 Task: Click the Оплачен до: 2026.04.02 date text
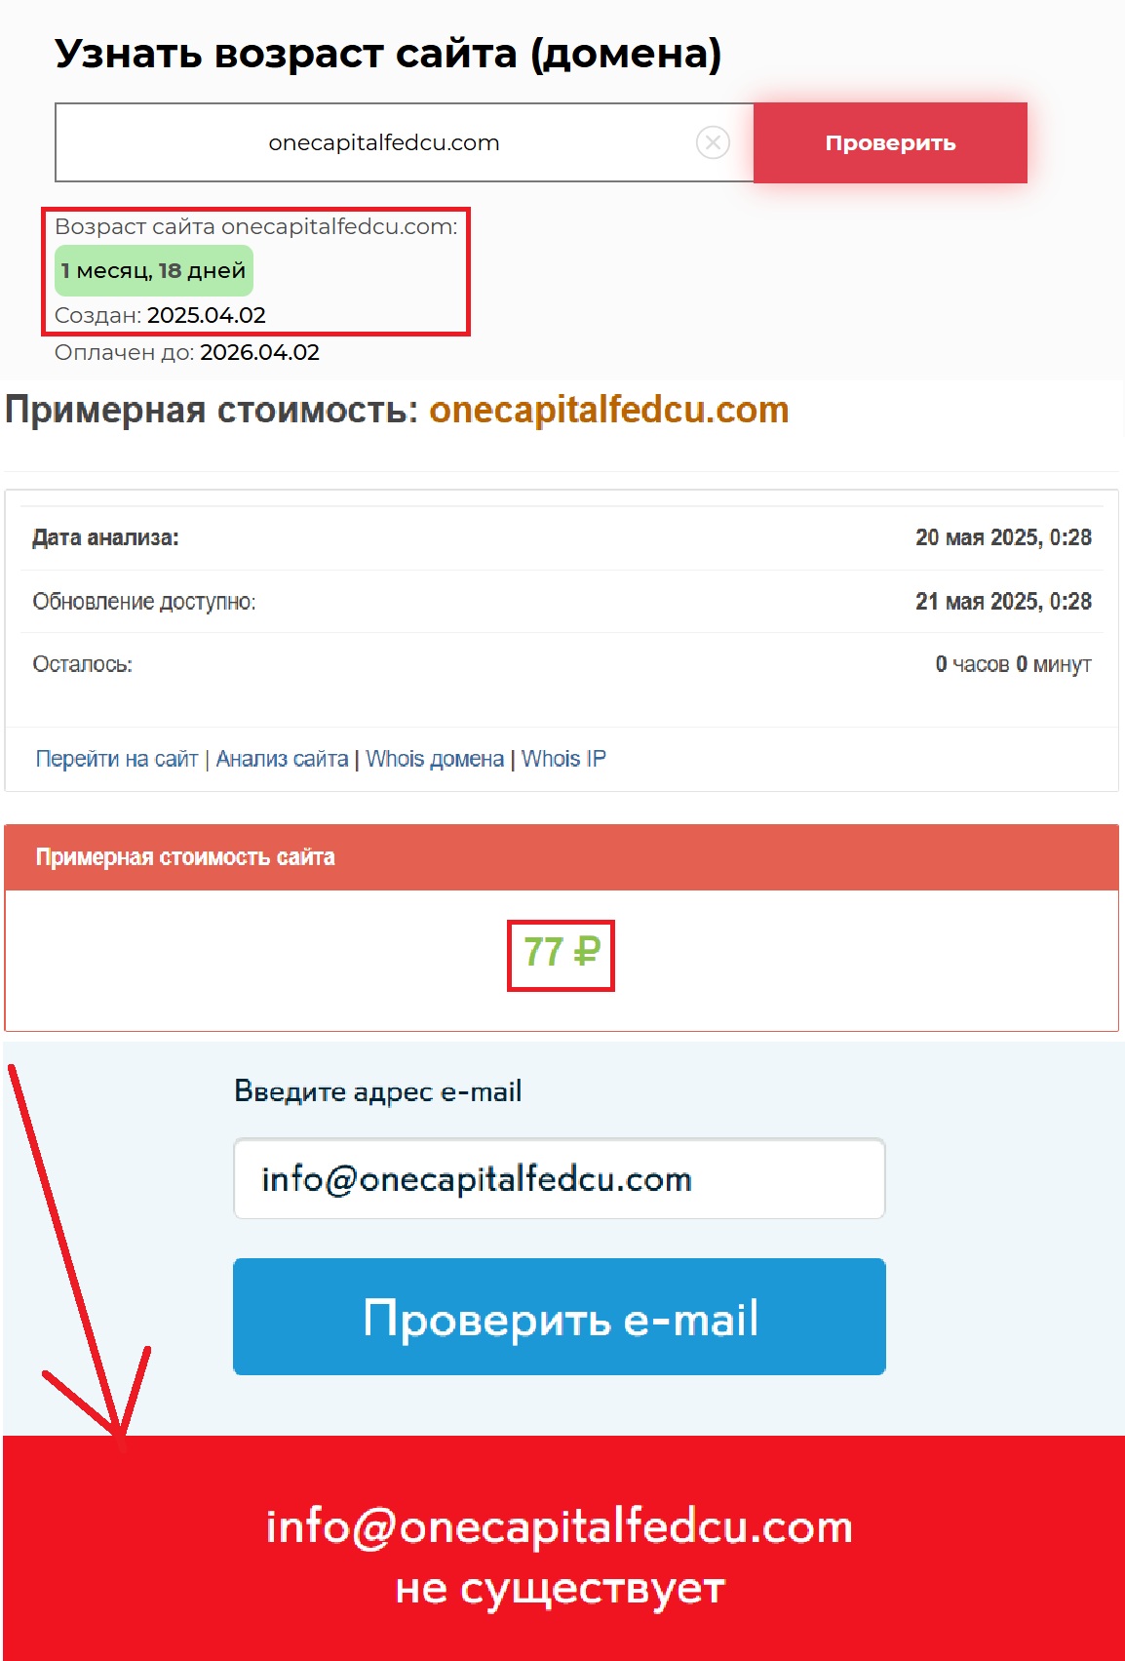pos(187,352)
